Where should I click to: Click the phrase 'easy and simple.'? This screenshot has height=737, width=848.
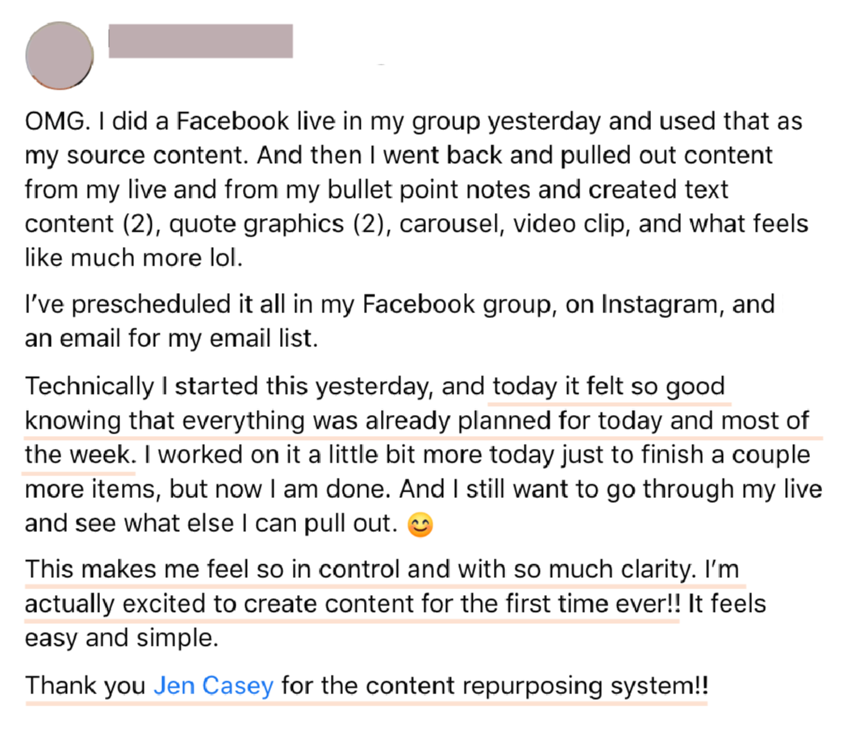(x=122, y=638)
